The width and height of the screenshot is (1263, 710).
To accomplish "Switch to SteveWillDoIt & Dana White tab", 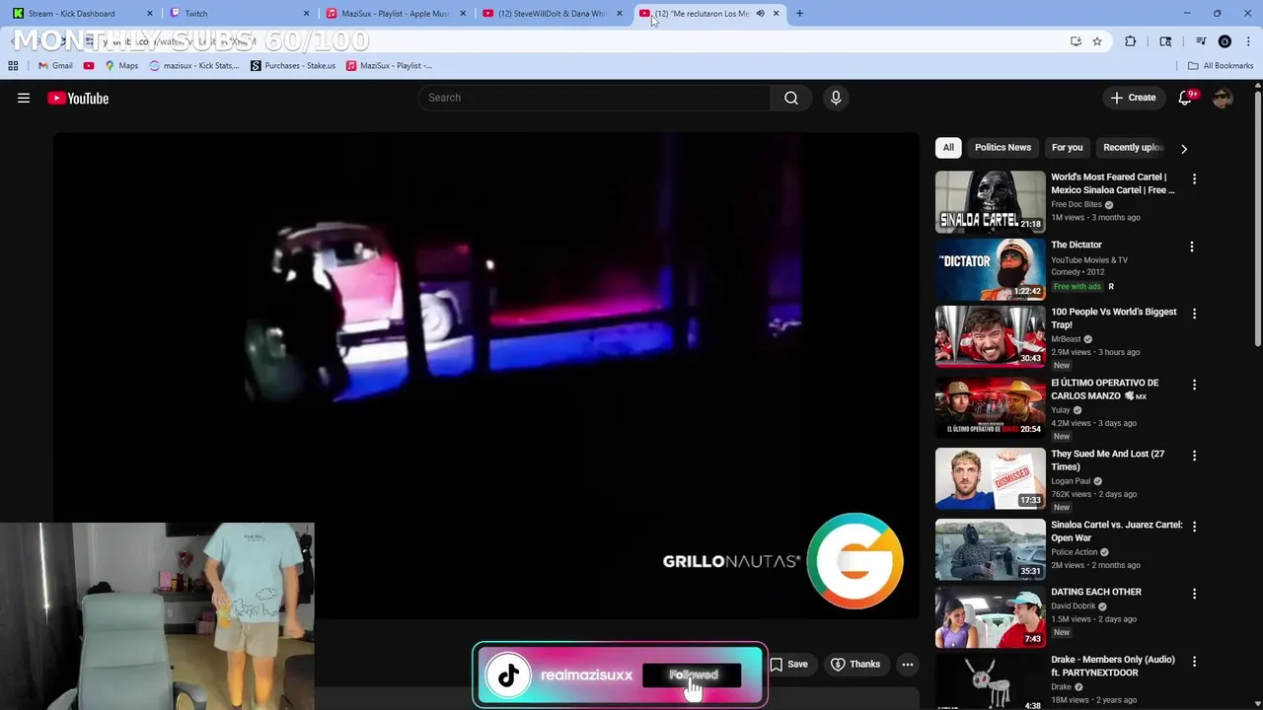I will coord(551,14).
